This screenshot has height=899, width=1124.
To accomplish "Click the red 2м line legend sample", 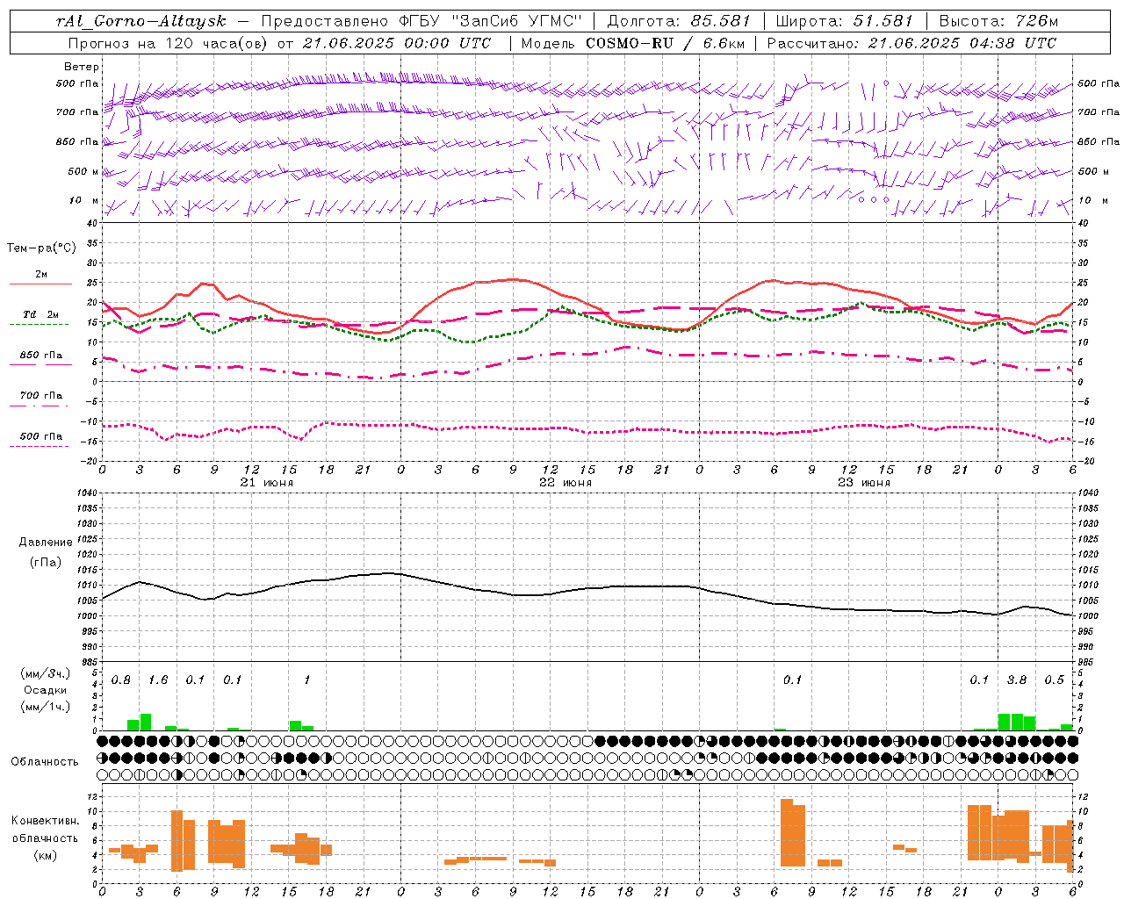I will tap(40, 284).
